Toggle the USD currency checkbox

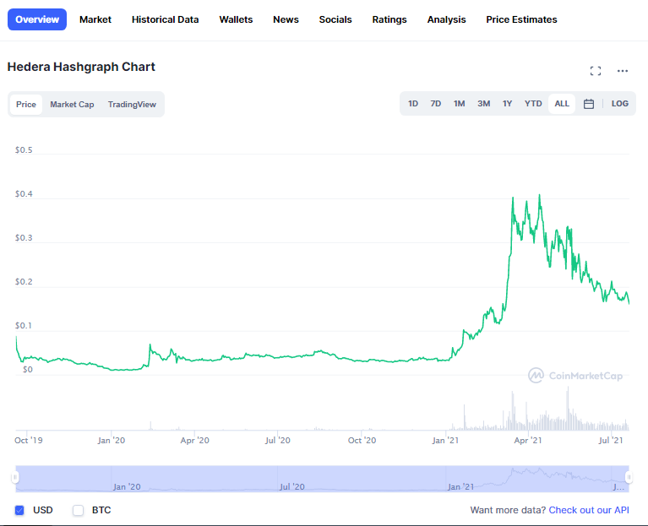19,510
